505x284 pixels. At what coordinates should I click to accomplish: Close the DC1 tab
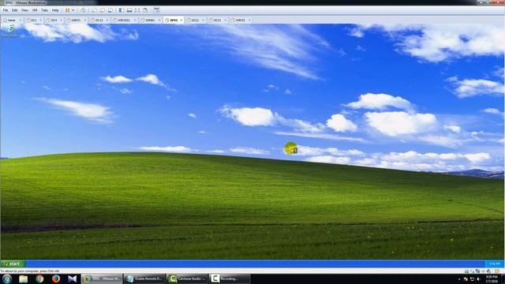[40, 20]
